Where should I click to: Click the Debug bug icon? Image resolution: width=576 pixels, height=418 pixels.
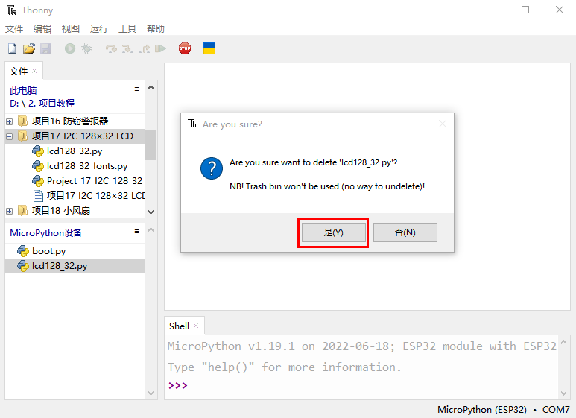86,48
